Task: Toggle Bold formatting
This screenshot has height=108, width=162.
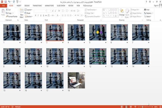Action: pyautogui.click(x=36, y=15)
